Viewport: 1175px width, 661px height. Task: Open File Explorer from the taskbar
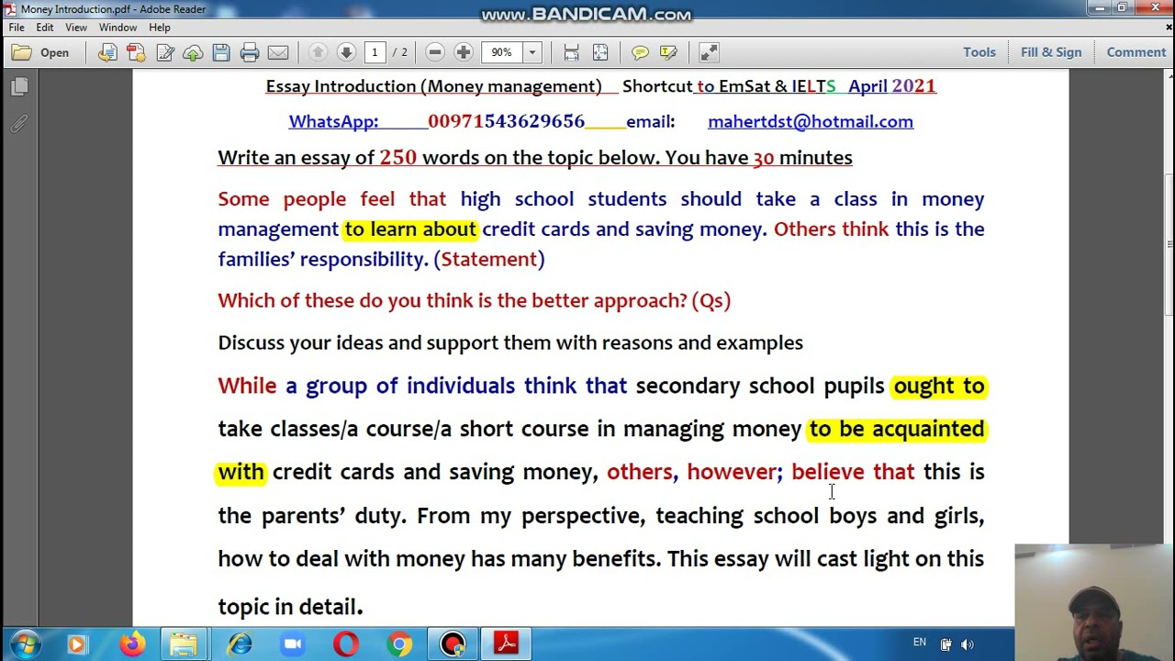pyautogui.click(x=184, y=644)
